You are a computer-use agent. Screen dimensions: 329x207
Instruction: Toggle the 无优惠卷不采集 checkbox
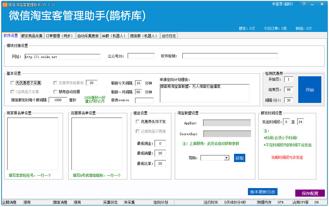(x=12, y=83)
